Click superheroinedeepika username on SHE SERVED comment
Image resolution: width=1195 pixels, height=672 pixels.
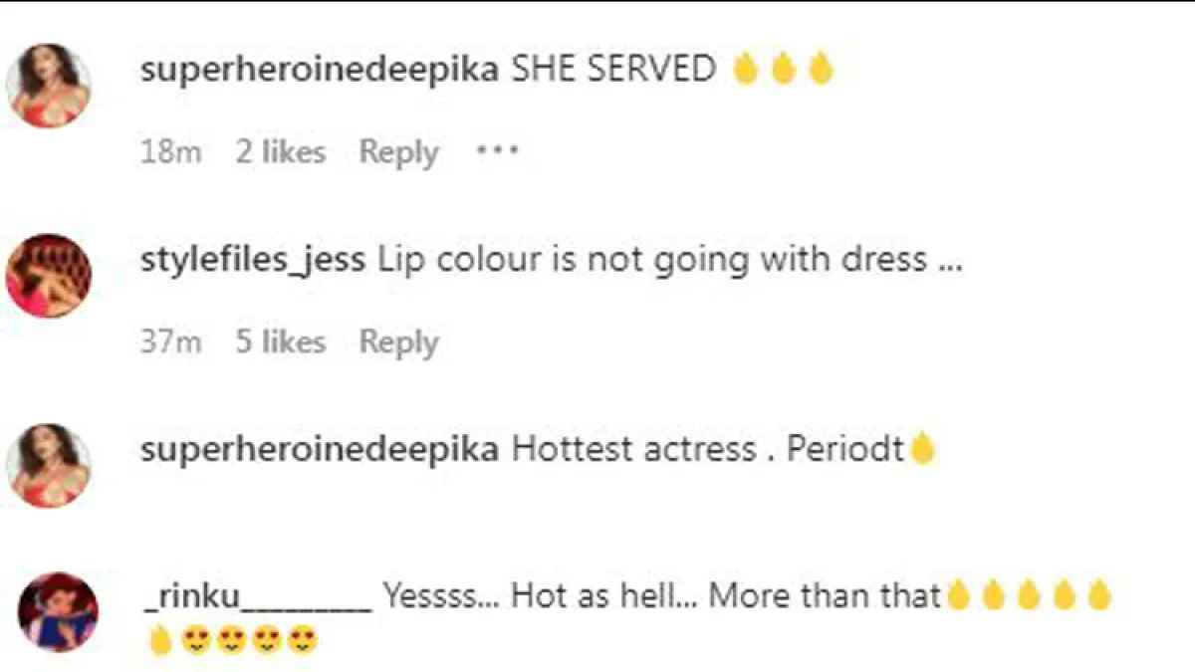(x=319, y=69)
